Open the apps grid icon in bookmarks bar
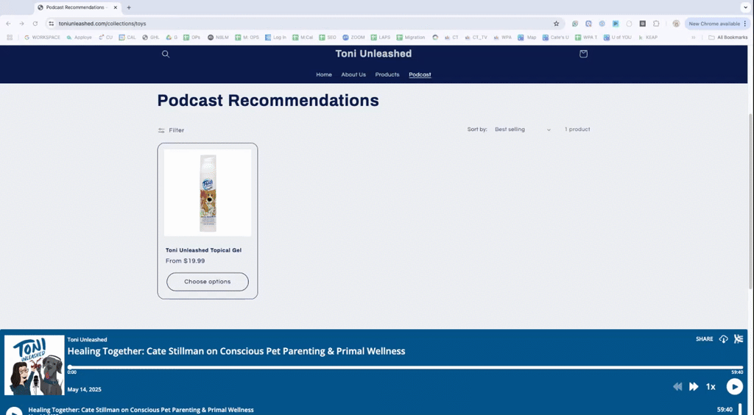 [x=10, y=38]
